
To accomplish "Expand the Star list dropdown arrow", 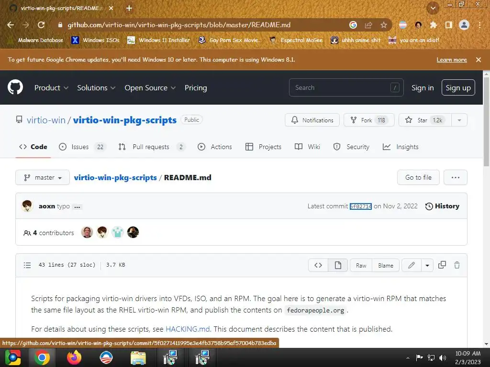I will pyautogui.click(x=459, y=120).
